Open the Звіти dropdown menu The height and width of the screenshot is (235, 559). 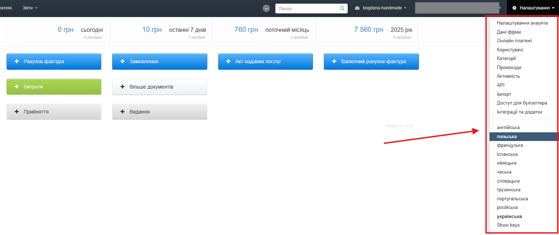tap(30, 8)
